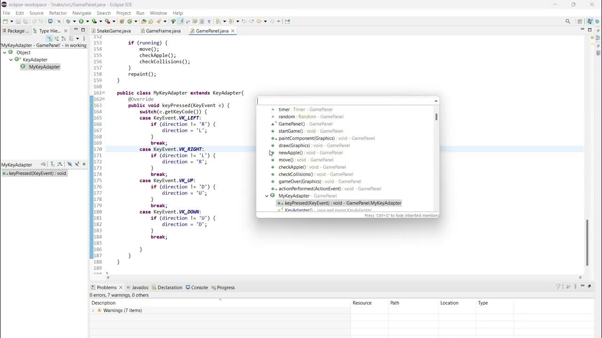Expand the Warnings (7 items) row
The height and width of the screenshot is (338, 602).
pos(93,310)
